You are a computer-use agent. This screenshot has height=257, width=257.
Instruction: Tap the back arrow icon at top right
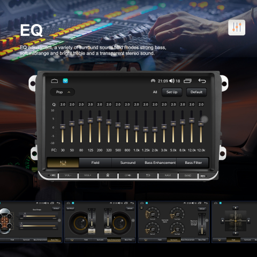tap(202, 81)
